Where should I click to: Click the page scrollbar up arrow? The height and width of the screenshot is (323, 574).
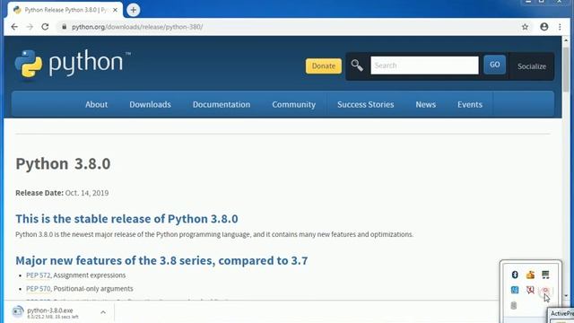tap(566, 40)
